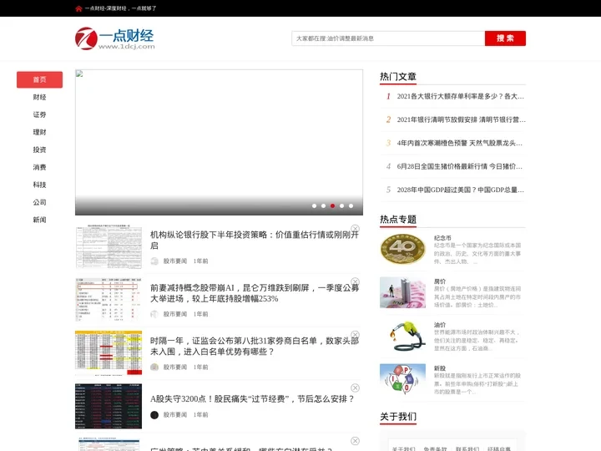
Task: Dismiss the 前妻减持概念股 article with X icon
Action: point(356,281)
